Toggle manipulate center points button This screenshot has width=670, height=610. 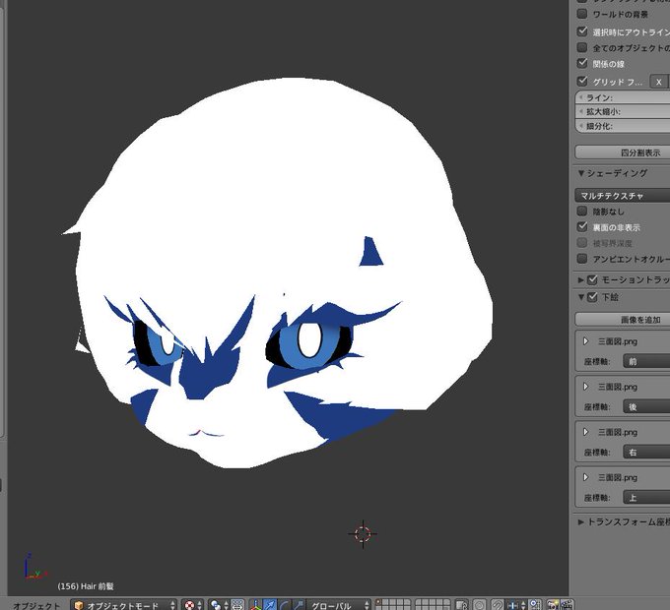tap(237, 605)
